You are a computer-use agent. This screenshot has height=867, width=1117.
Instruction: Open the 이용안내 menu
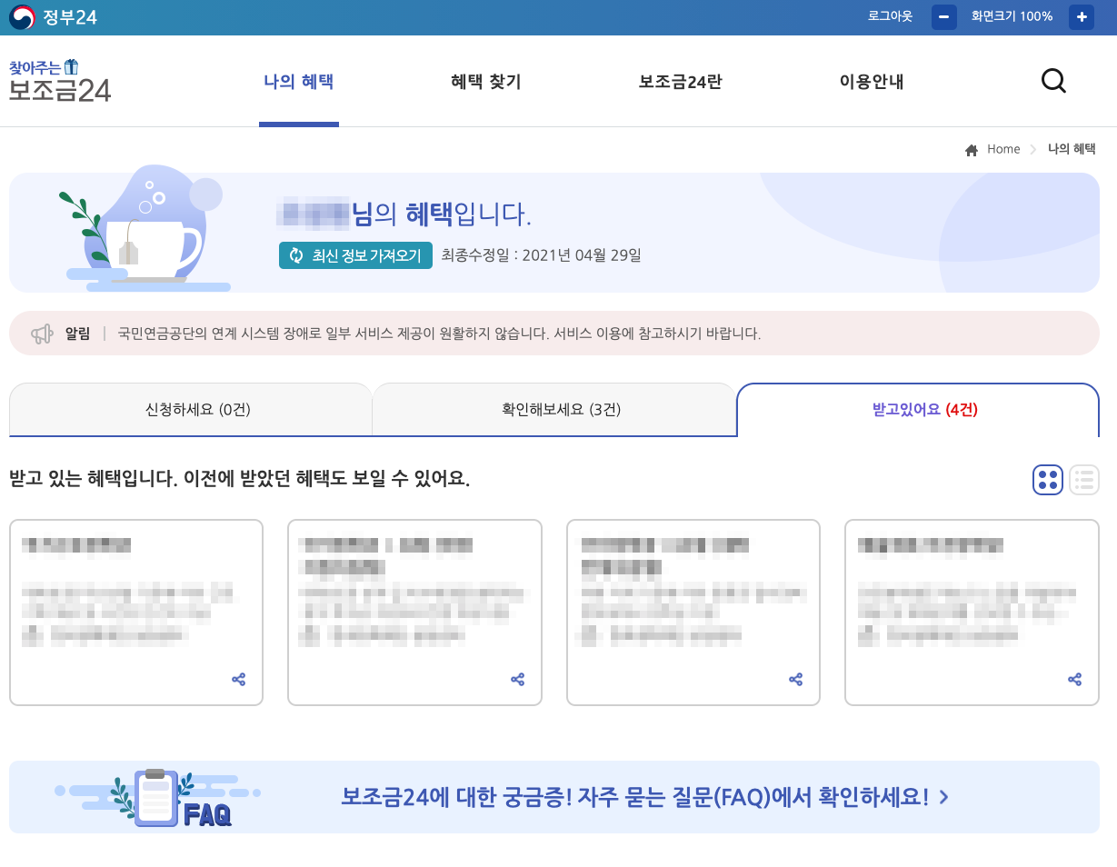[x=872, y=82]
